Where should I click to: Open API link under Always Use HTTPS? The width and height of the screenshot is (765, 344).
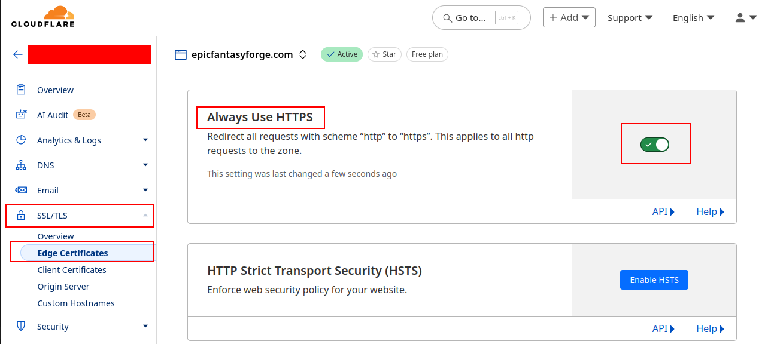point(663,211)
